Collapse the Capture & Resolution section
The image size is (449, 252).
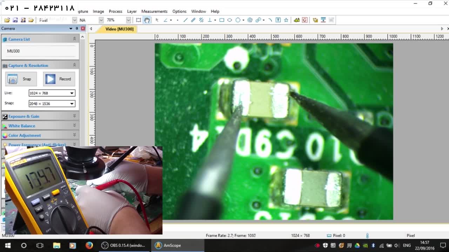click(74, 65)
